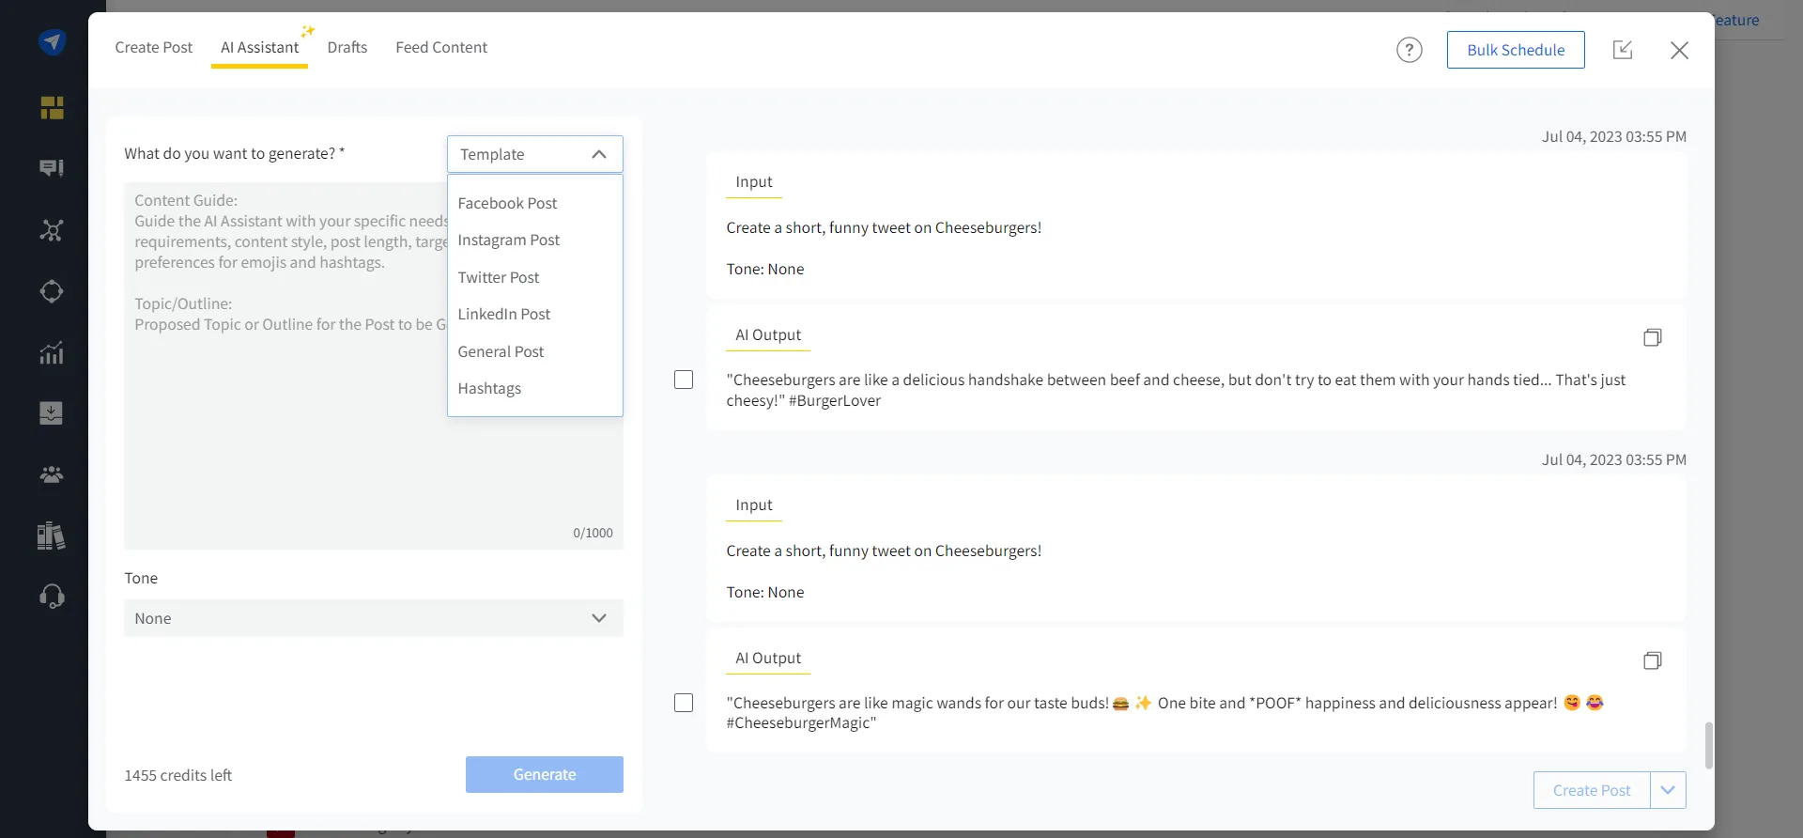1803x838 pixels.
Task: Open the analytics bar chart icon
Action: (52, 352)
